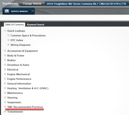This screenshot has height=115, width=129.
Task: Select the General Information label
Action: (19, 84)
